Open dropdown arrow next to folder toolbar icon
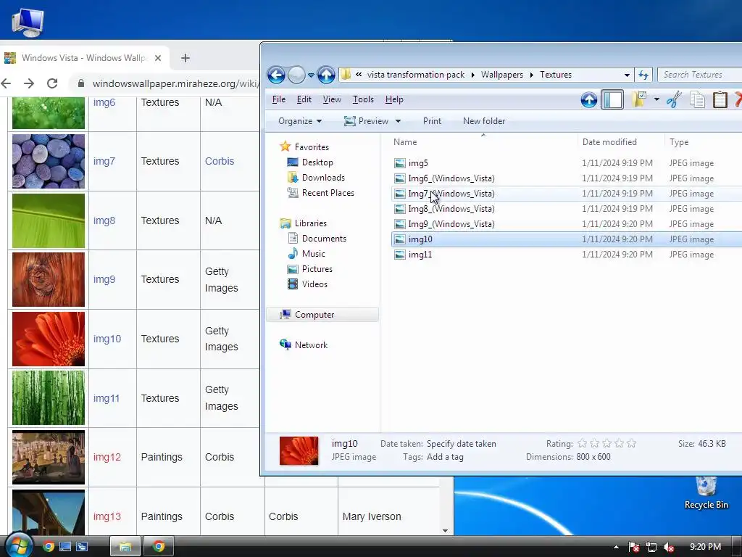The image size is (742, 557). [656, 99]
